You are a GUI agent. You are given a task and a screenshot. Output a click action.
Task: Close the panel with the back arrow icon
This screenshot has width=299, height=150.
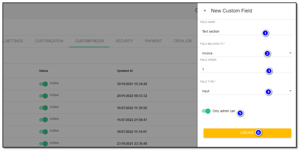click(205, 11)
